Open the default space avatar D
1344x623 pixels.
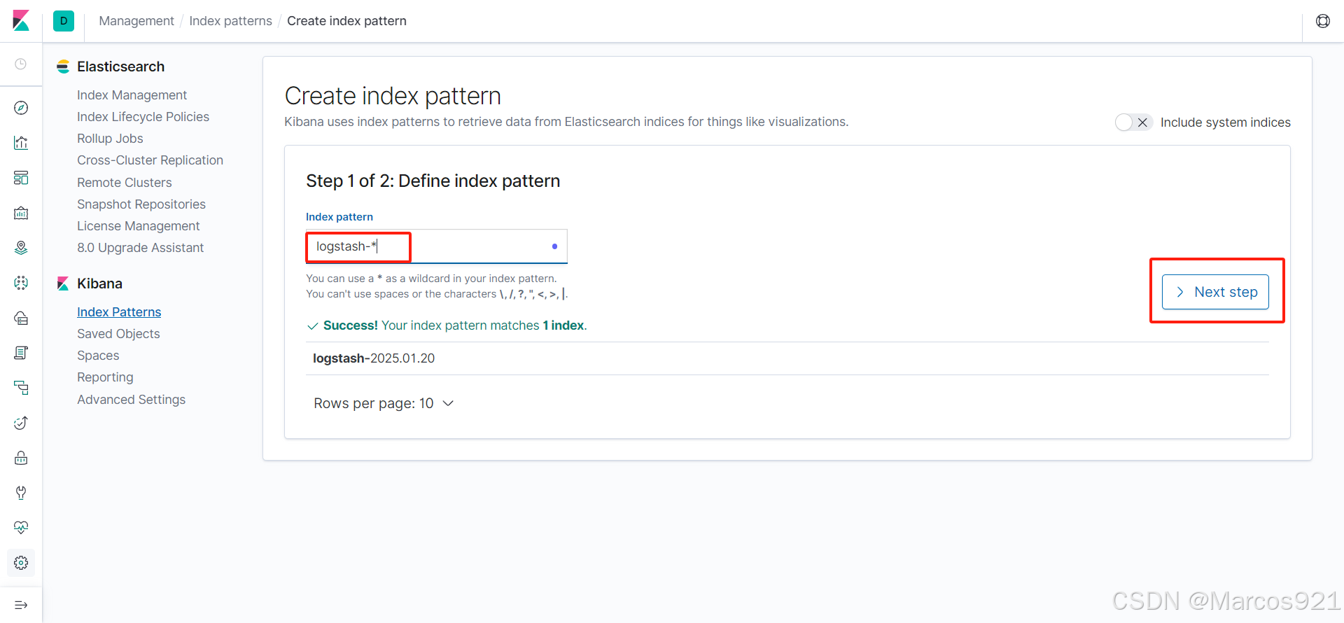[x=64, y=21]
